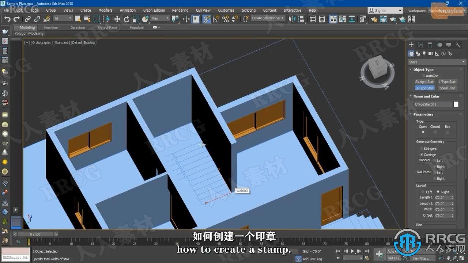
Task: Uncheck the Carriage checkbox
Action: 422,155
